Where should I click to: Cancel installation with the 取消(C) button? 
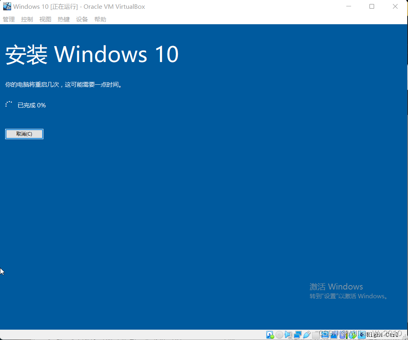[x=24, y=134]
